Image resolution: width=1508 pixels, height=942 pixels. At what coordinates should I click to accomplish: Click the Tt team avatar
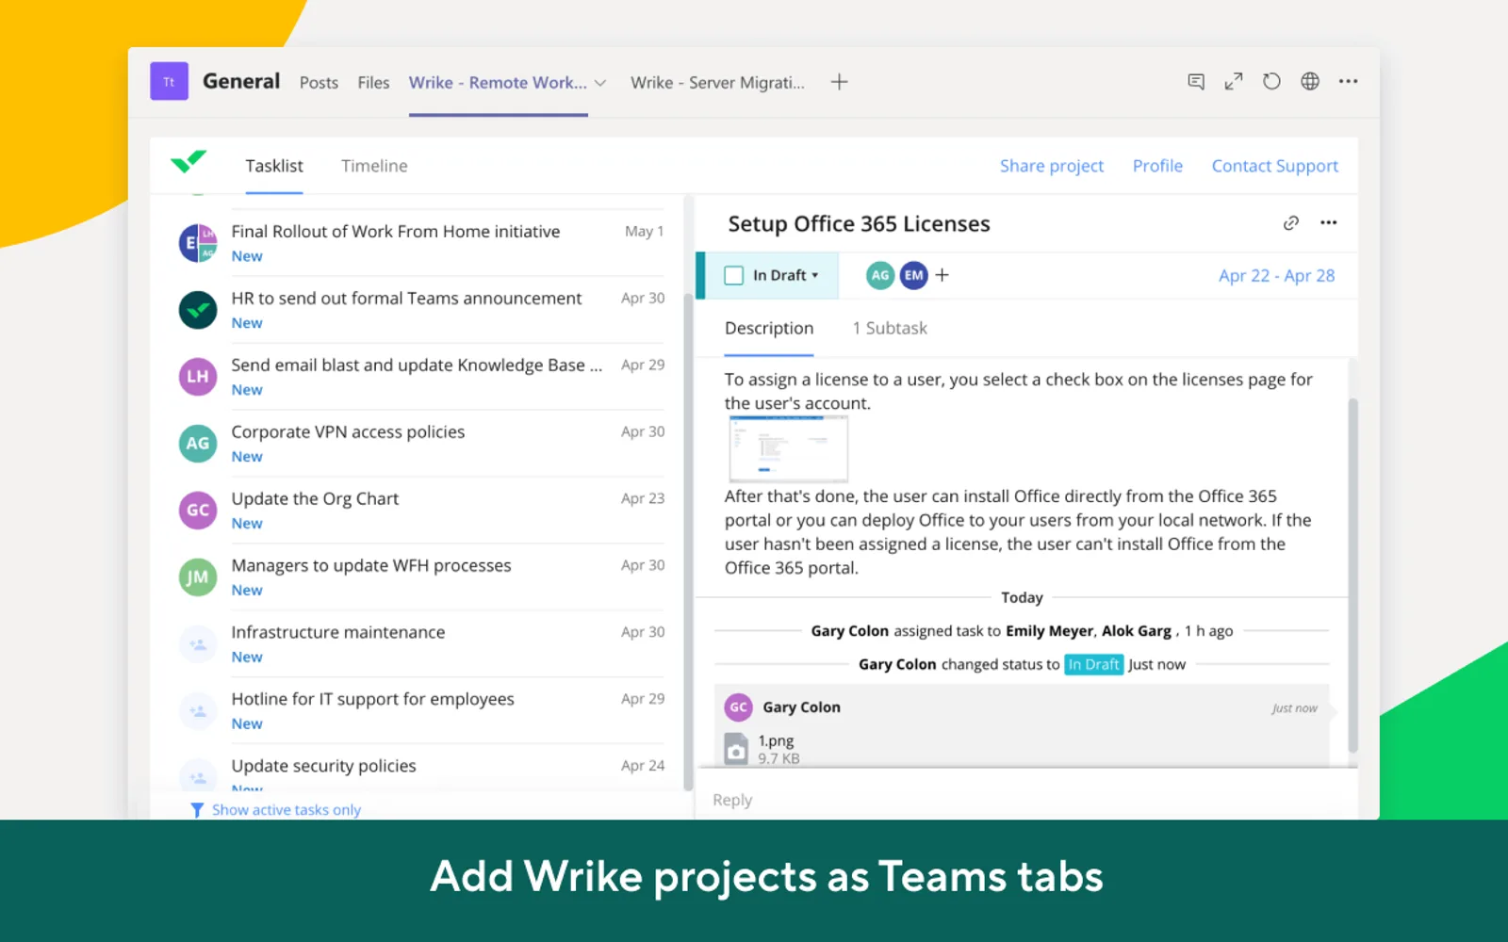[170, 81]
